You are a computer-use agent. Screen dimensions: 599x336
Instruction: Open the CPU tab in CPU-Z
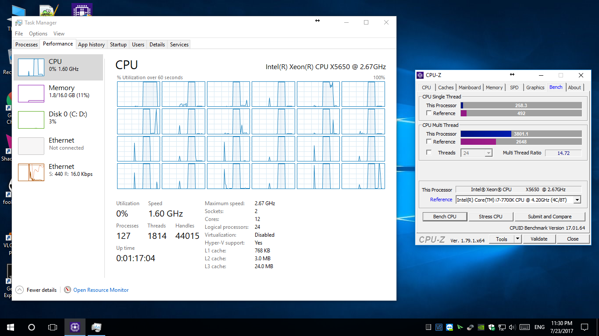coord(426,87)
